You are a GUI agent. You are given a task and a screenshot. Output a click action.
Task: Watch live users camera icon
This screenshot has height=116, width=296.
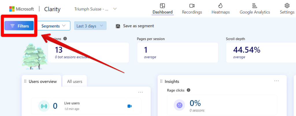tap(129, 106)
